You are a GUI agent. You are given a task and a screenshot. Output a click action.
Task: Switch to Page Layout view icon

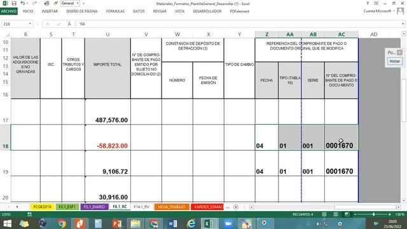coord(336,214)
